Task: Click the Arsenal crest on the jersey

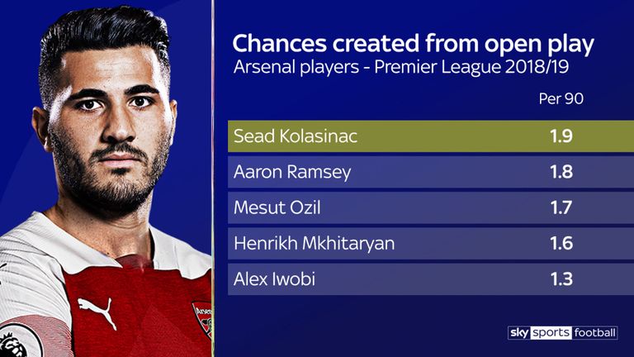Action: tap(202, 317)
